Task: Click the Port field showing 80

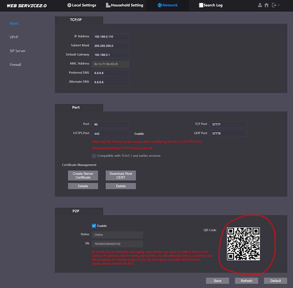Action: pos(110,124)
